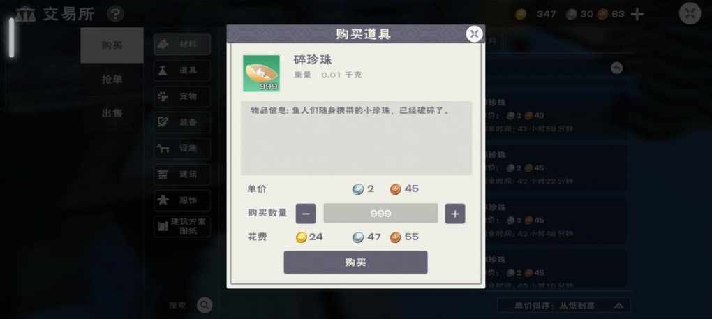Select the 建筑方案图纸 category

[x=182, y=226]
